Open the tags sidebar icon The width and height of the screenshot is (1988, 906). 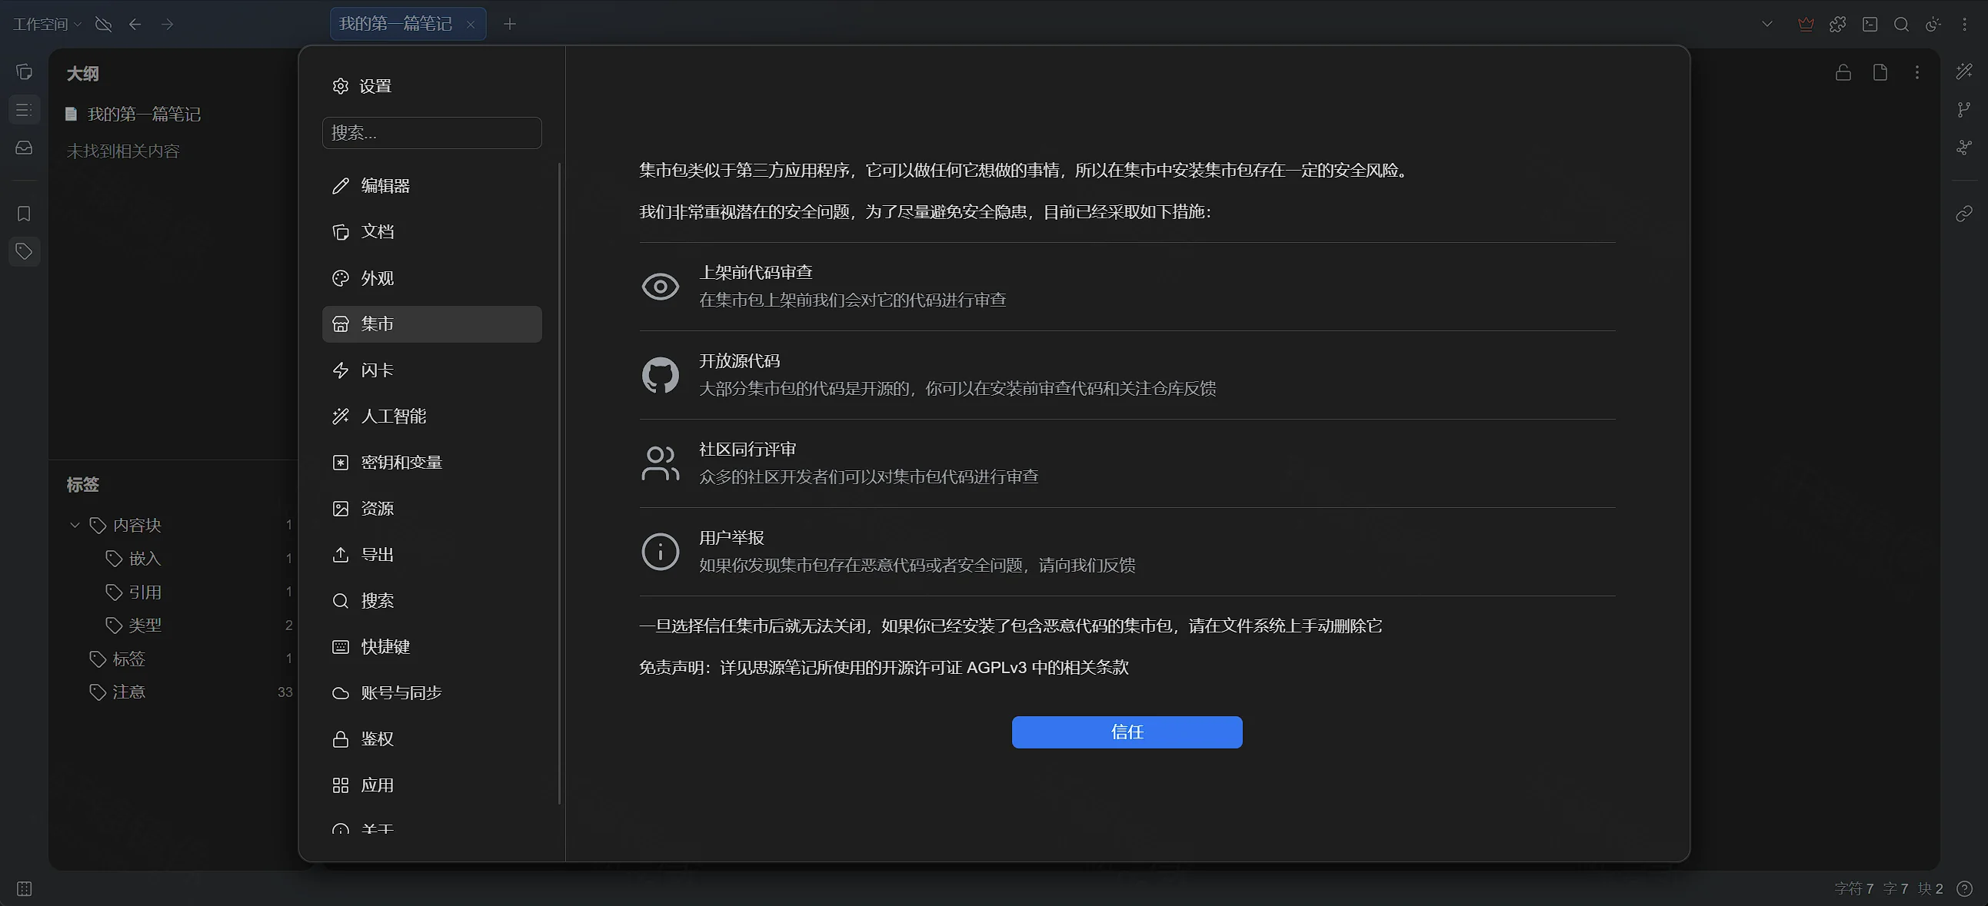(24, 251)
